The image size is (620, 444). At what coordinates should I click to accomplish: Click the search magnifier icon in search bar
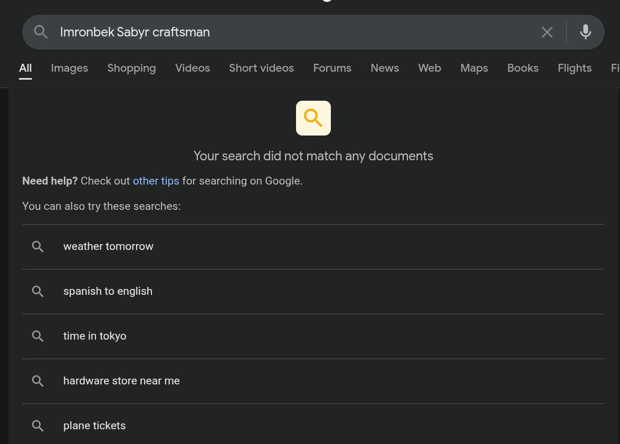[41, 32]
